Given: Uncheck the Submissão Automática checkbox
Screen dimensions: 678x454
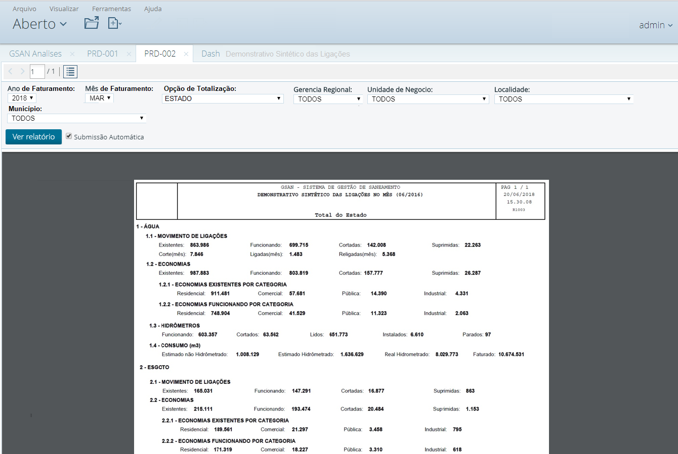Looking at the screenshot, I should click(x=69, y=136).
